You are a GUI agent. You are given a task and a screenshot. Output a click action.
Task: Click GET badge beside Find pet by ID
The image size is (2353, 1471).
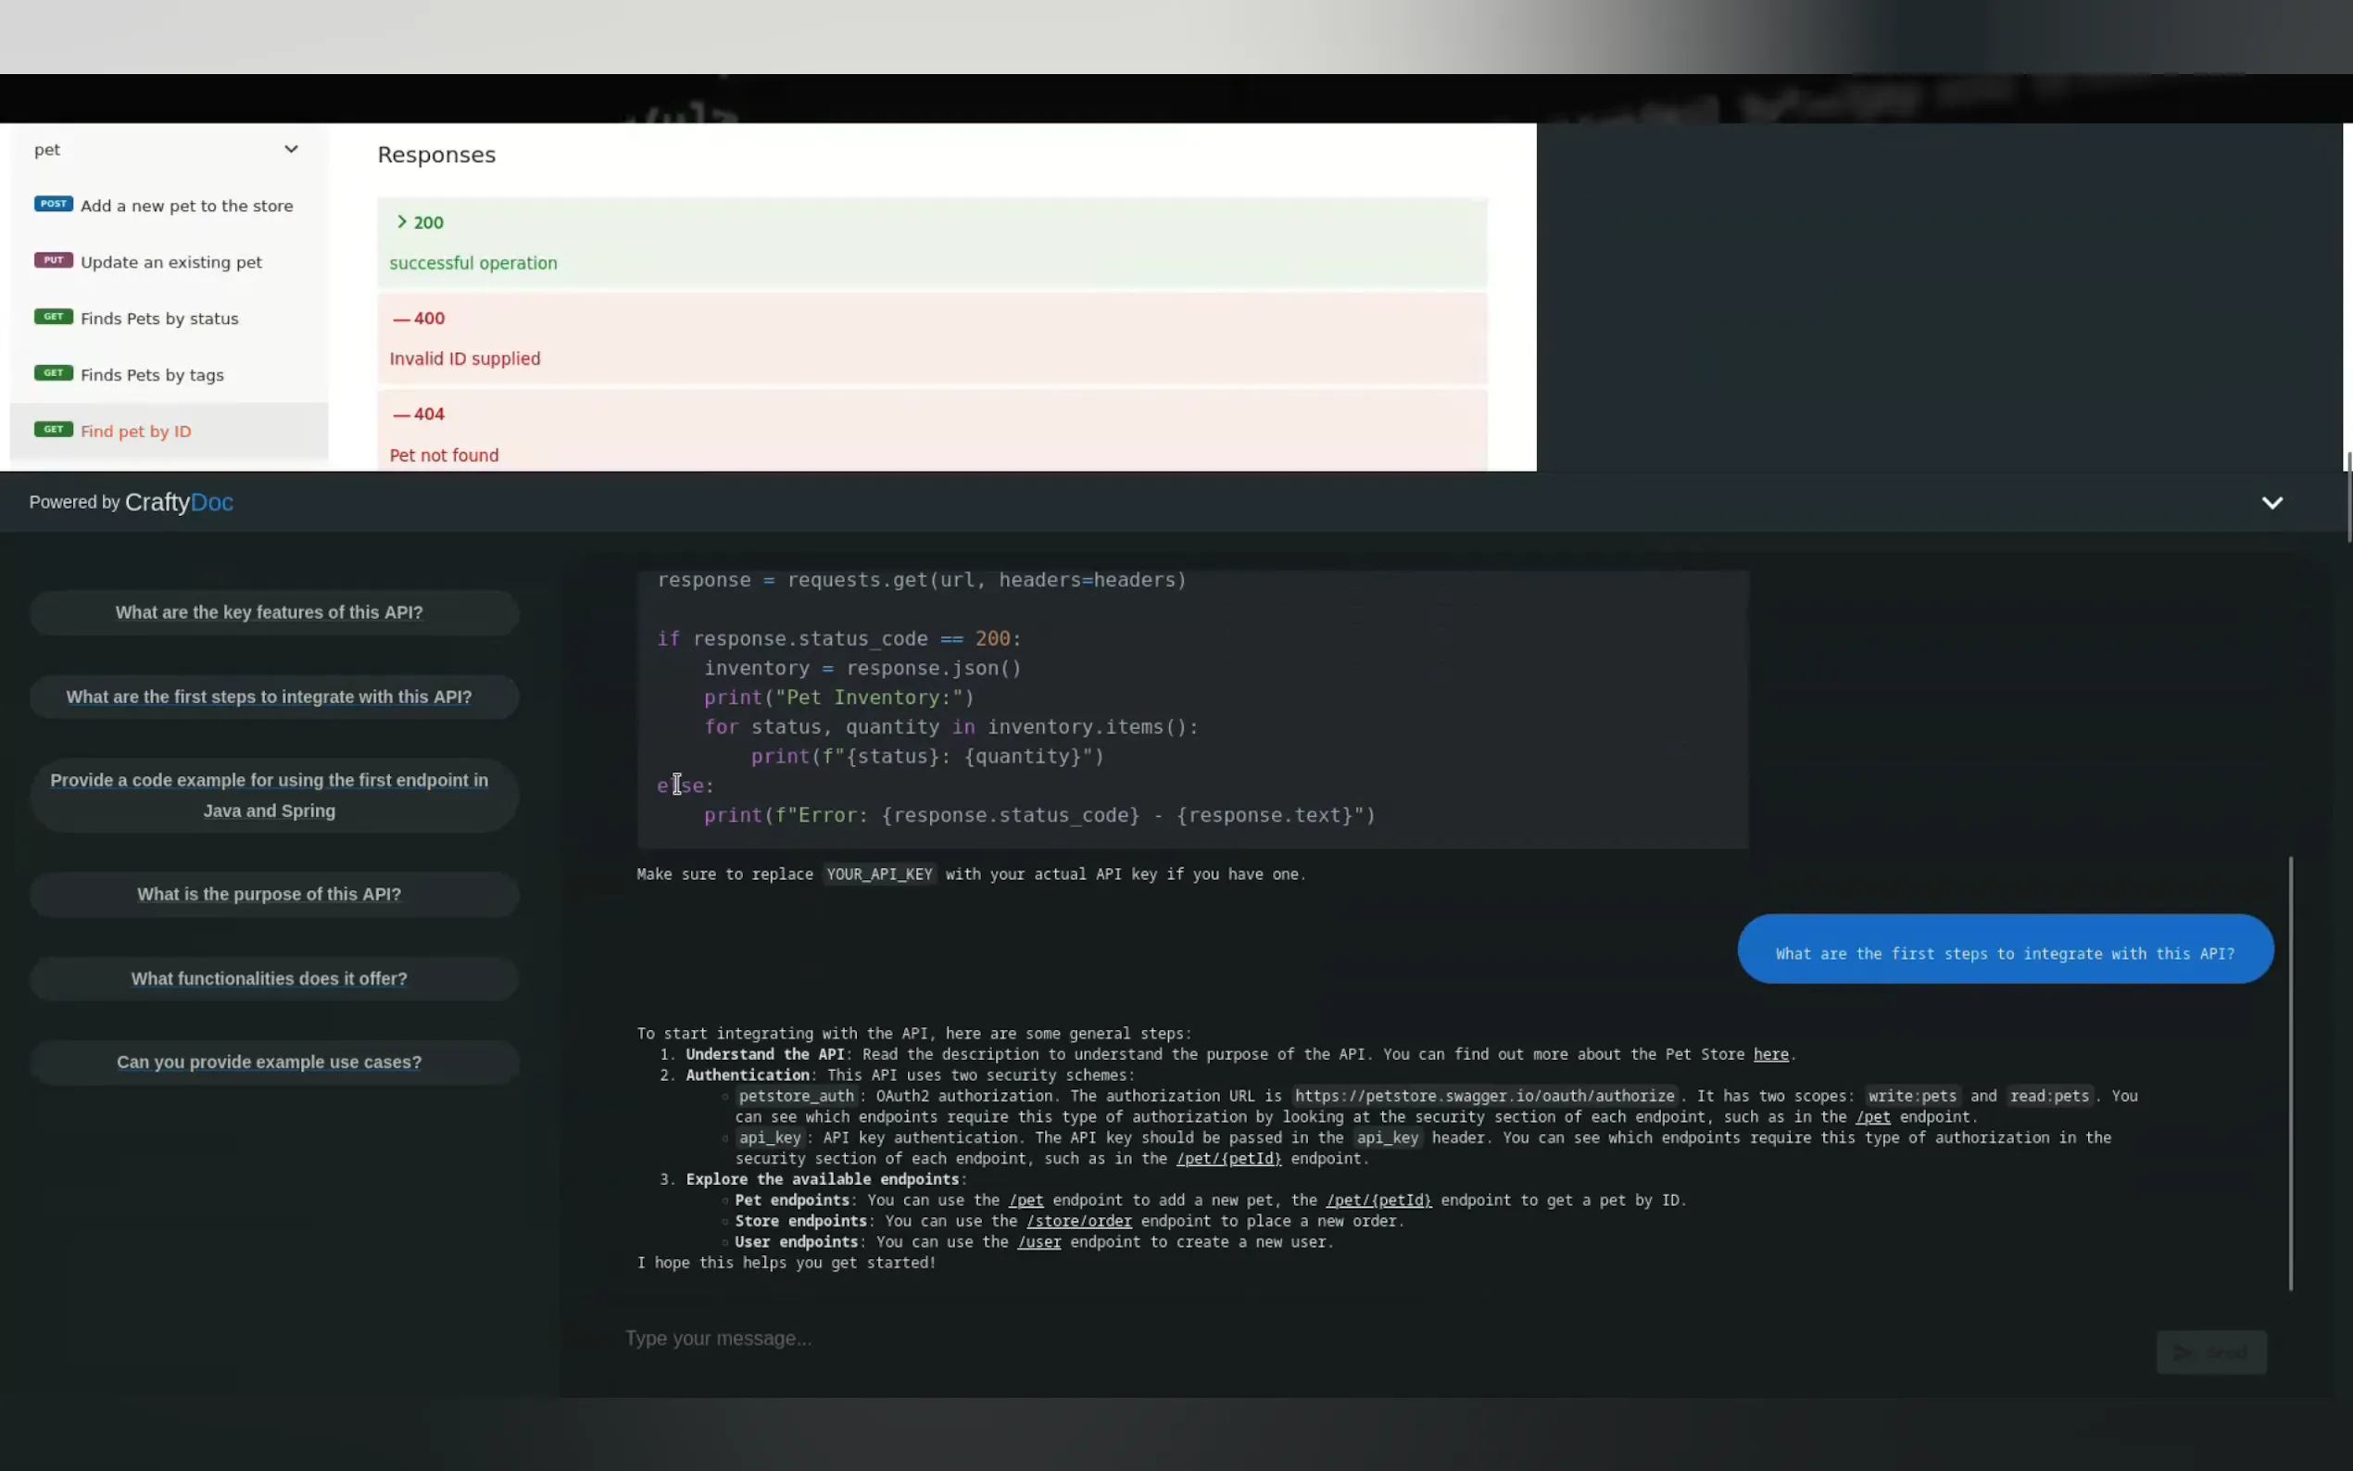tap(54, 430)
